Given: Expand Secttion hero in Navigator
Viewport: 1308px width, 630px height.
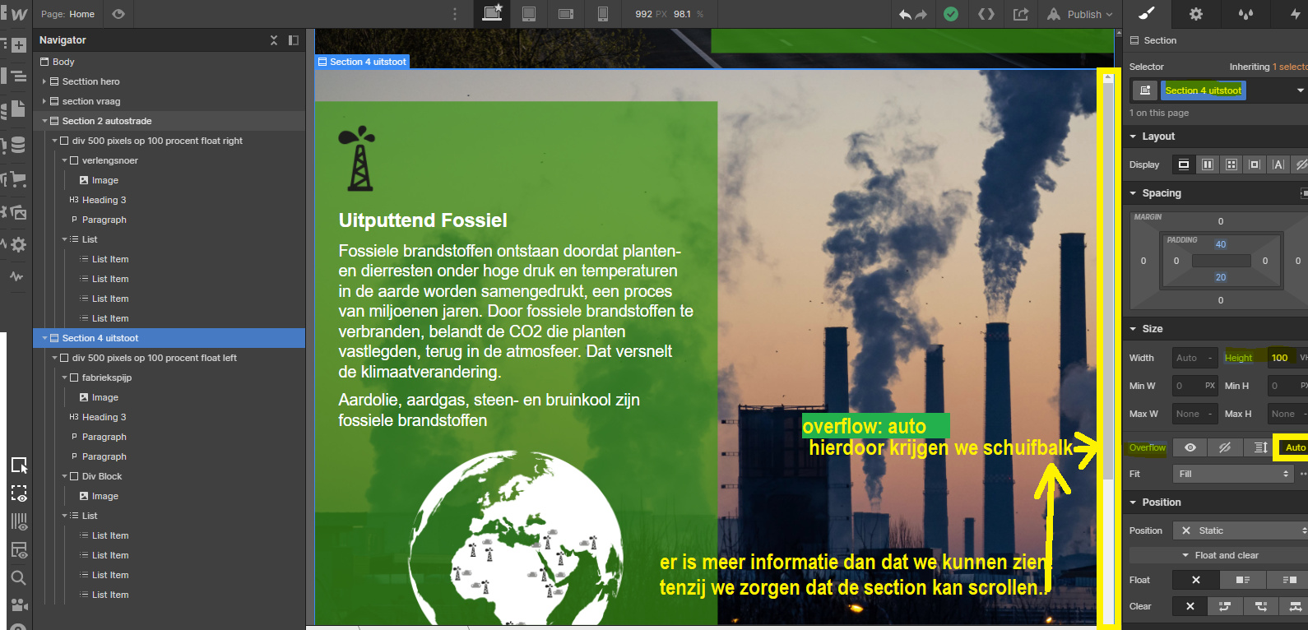Looking at the screenshot, I should [x=44, y=81].
